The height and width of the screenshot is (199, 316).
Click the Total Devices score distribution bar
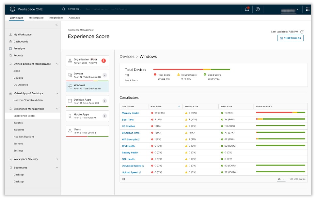click(192, 69)
